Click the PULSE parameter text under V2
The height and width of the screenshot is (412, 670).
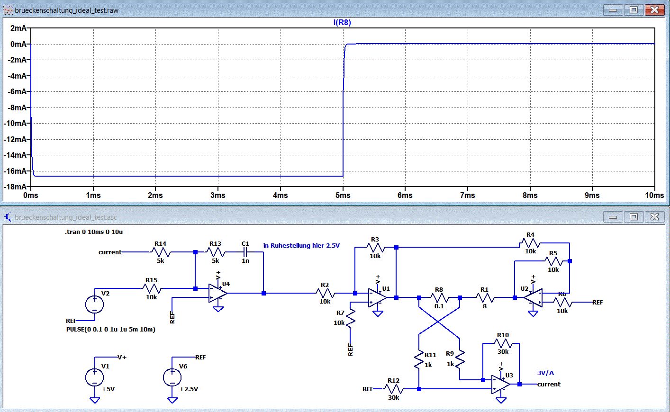coord(111,330)
